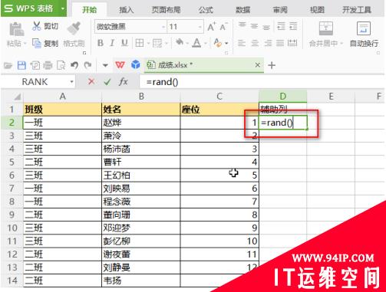Click the open folder icon
Viewport: 386px width, 292px height.
click(8, 66)
